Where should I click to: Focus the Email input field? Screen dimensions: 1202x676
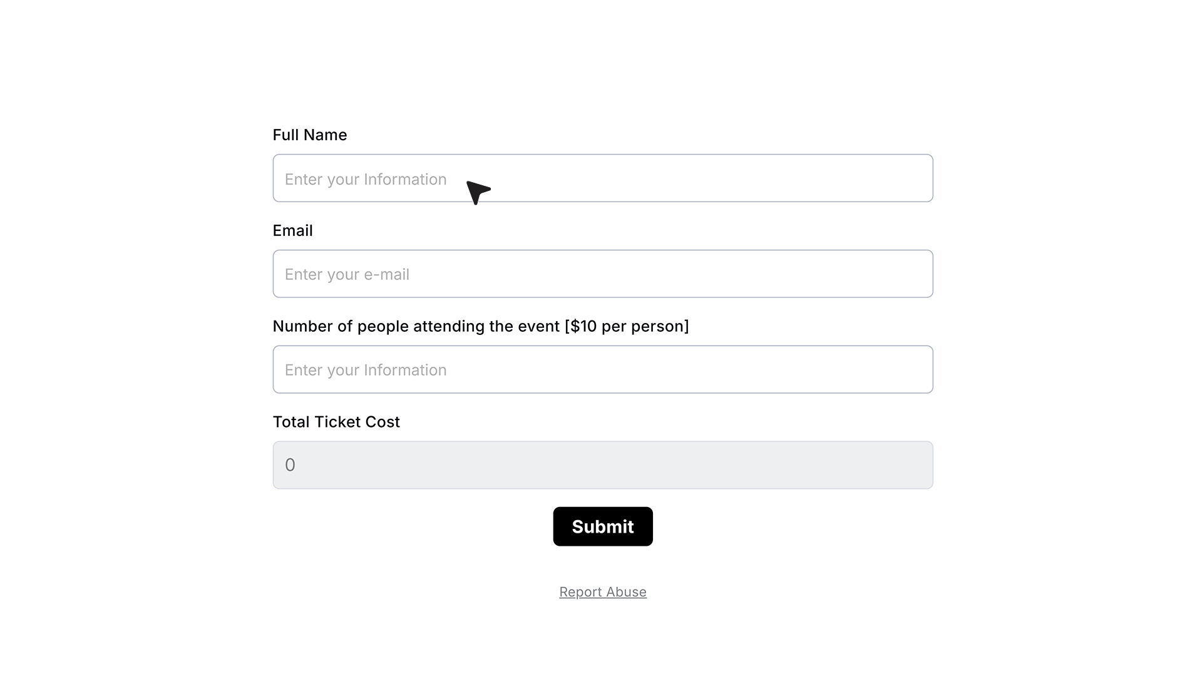(603, 274)
